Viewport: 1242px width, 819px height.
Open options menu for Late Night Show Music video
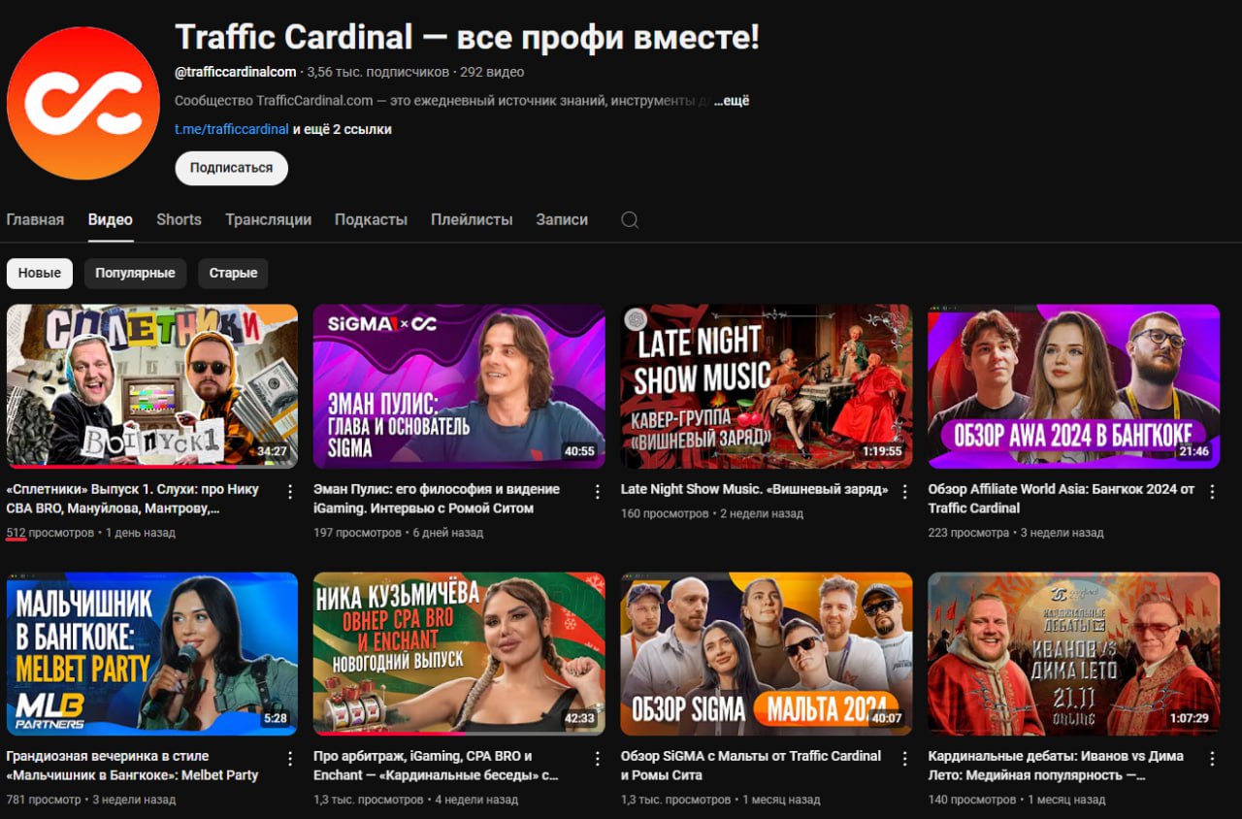904,492
